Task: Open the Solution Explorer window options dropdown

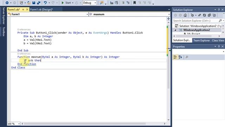Action: click(x=215, y=10)
